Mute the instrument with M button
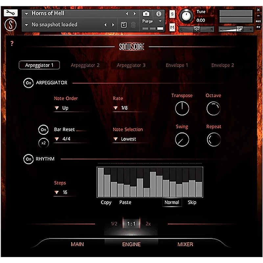Screen dimensions: 263x263 pyautogui.click(x=172, y=28)
